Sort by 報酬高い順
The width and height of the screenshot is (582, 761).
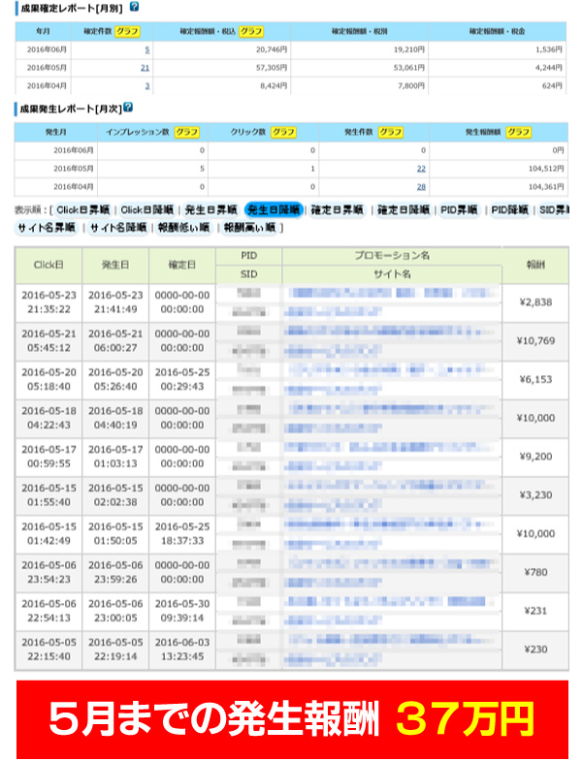pos(251,229)
